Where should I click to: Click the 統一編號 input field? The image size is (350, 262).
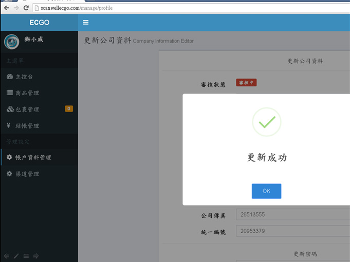(x=292, y=231)
